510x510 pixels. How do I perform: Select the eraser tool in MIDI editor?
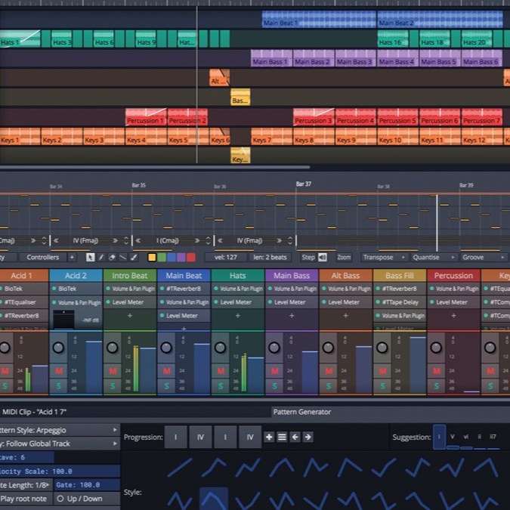click(x=112, y=258)
